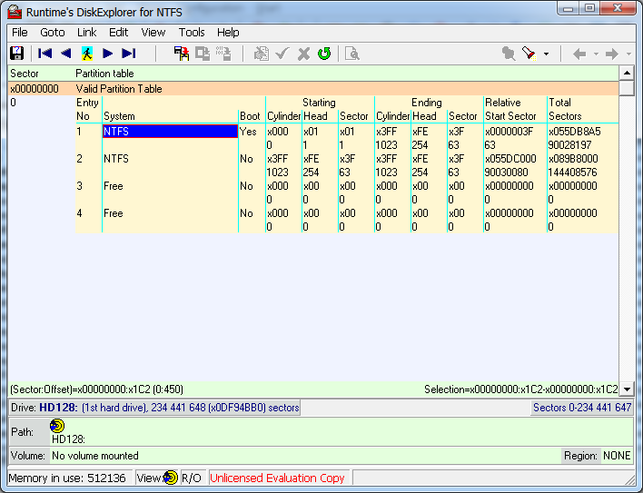Click total sectors value x055DB8A5

pyautogui.click(x=575, y=132)
